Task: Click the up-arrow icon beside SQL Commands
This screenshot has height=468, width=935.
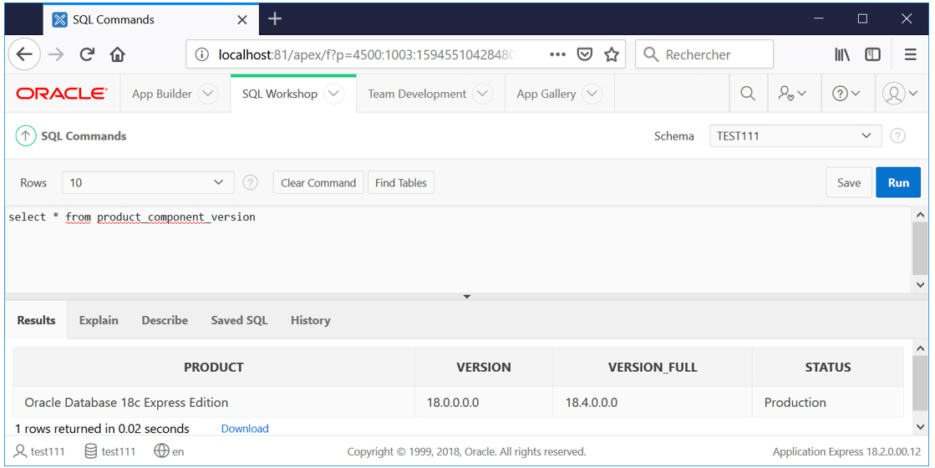Action: tap(25, 136)
